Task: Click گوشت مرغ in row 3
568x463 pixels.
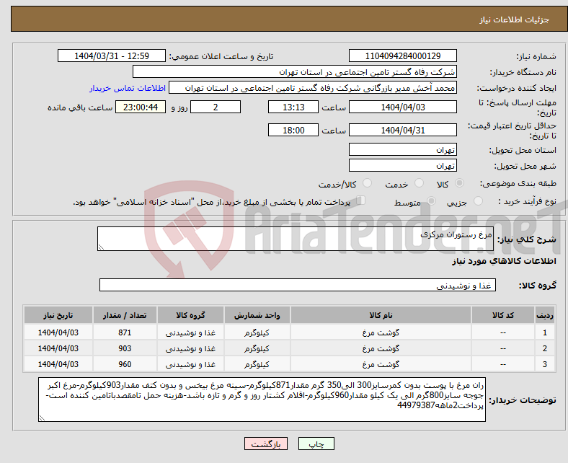Action: 381,364
